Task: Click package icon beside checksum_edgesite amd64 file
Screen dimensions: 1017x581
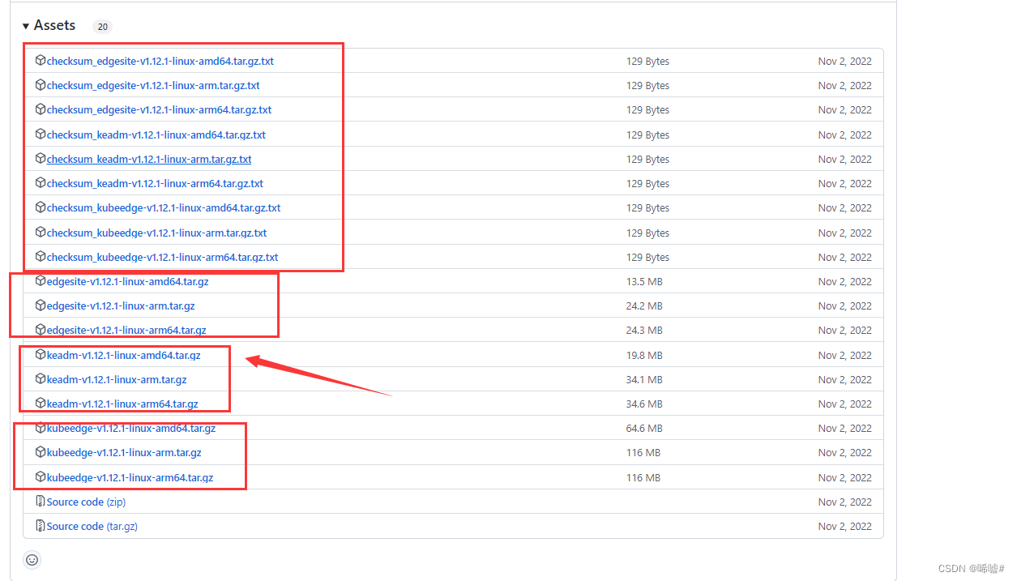Action: coord(41,61)
